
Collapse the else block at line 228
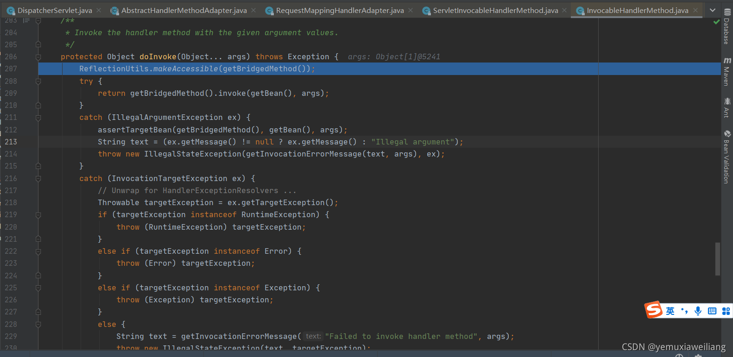tap(38, 324)
